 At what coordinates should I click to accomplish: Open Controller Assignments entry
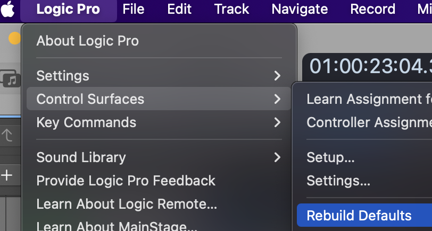point(369,122)
